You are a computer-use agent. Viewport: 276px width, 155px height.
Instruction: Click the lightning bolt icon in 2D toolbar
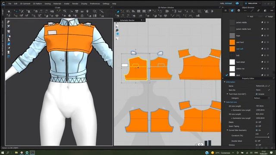tap(212, 12)
